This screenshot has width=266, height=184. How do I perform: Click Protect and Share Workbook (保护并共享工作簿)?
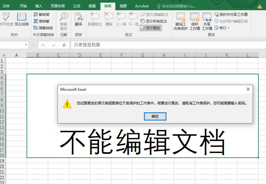(231, 14)
